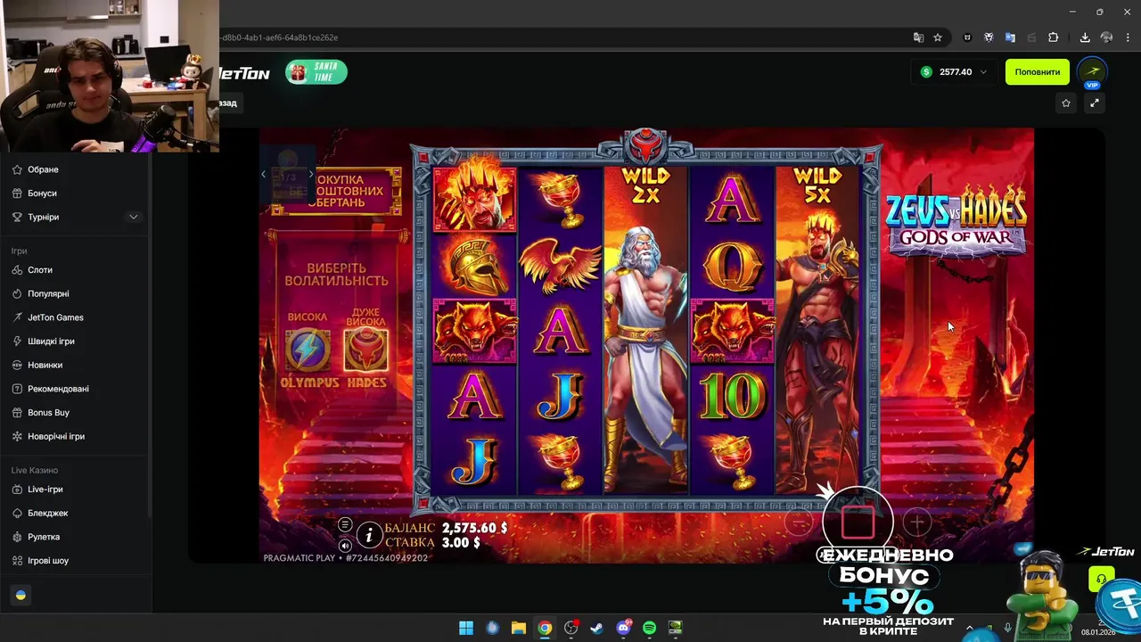Open Рулетка in sidebar
The image size is (1141, 642).
44,537
